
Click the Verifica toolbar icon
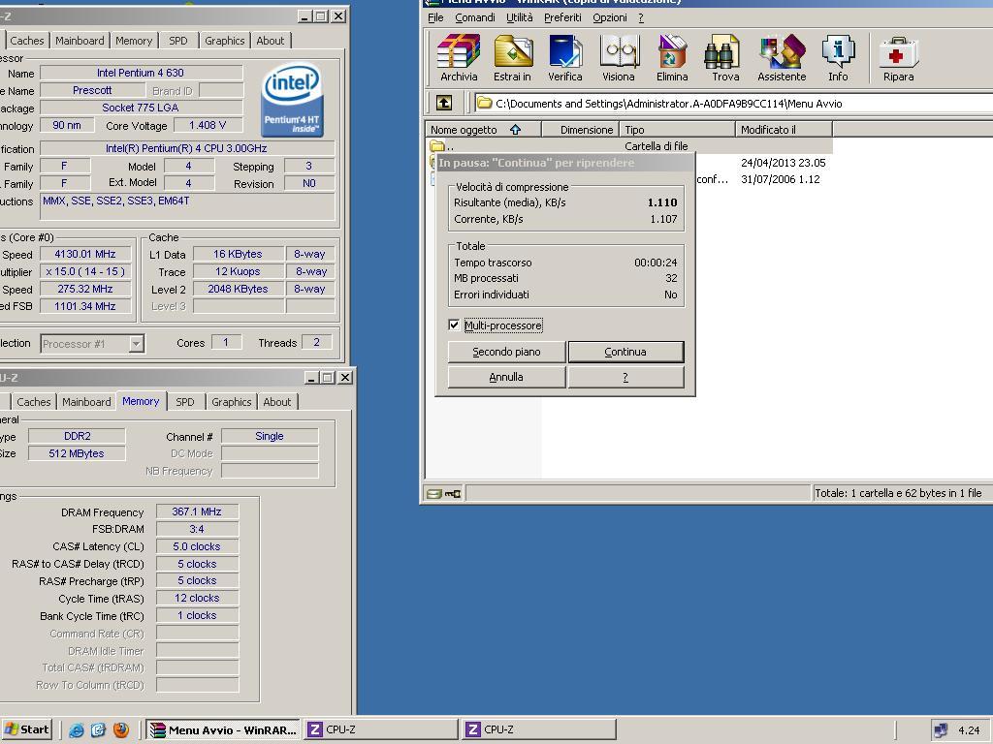coord(565,58)
